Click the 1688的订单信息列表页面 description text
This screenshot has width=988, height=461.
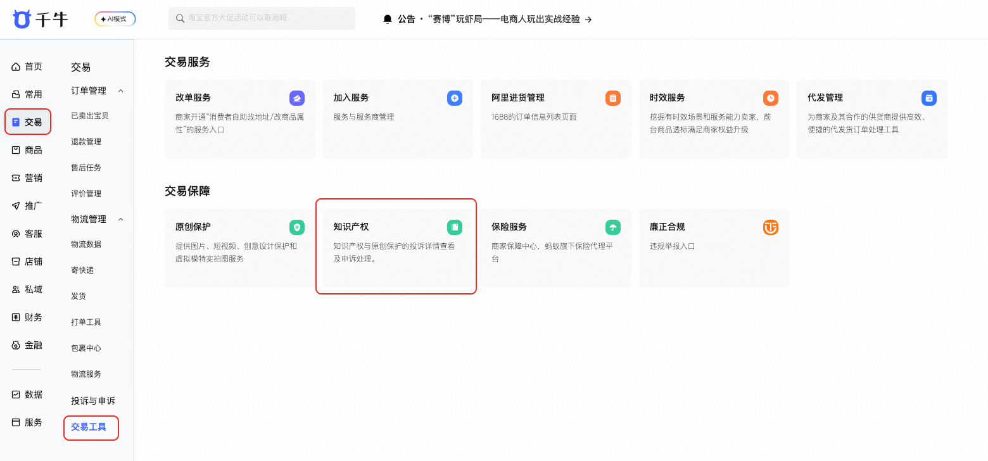pos(534,117)
